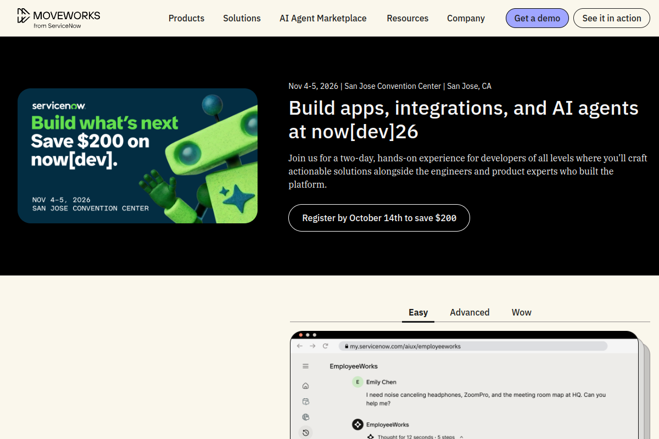This screenshot has width=659, height=439.
Task: Click the See it in action button
Action: point(612,18)
